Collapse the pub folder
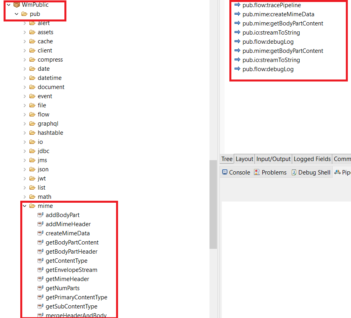Image resolution: width=351 pixels, height=318 pixels. 16,13
